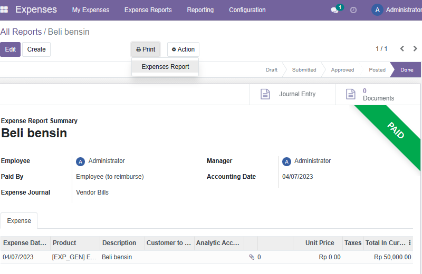The image size is (422, 274).
Task: Go to next record arrow
Action: click(415, 48)
